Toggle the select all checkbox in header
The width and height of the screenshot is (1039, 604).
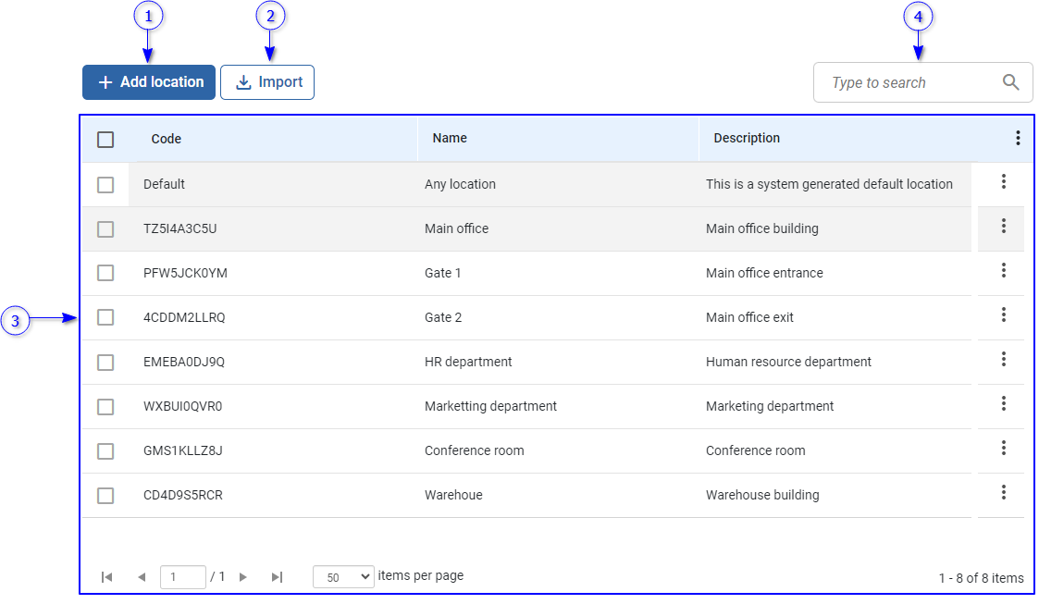[105, 140]
